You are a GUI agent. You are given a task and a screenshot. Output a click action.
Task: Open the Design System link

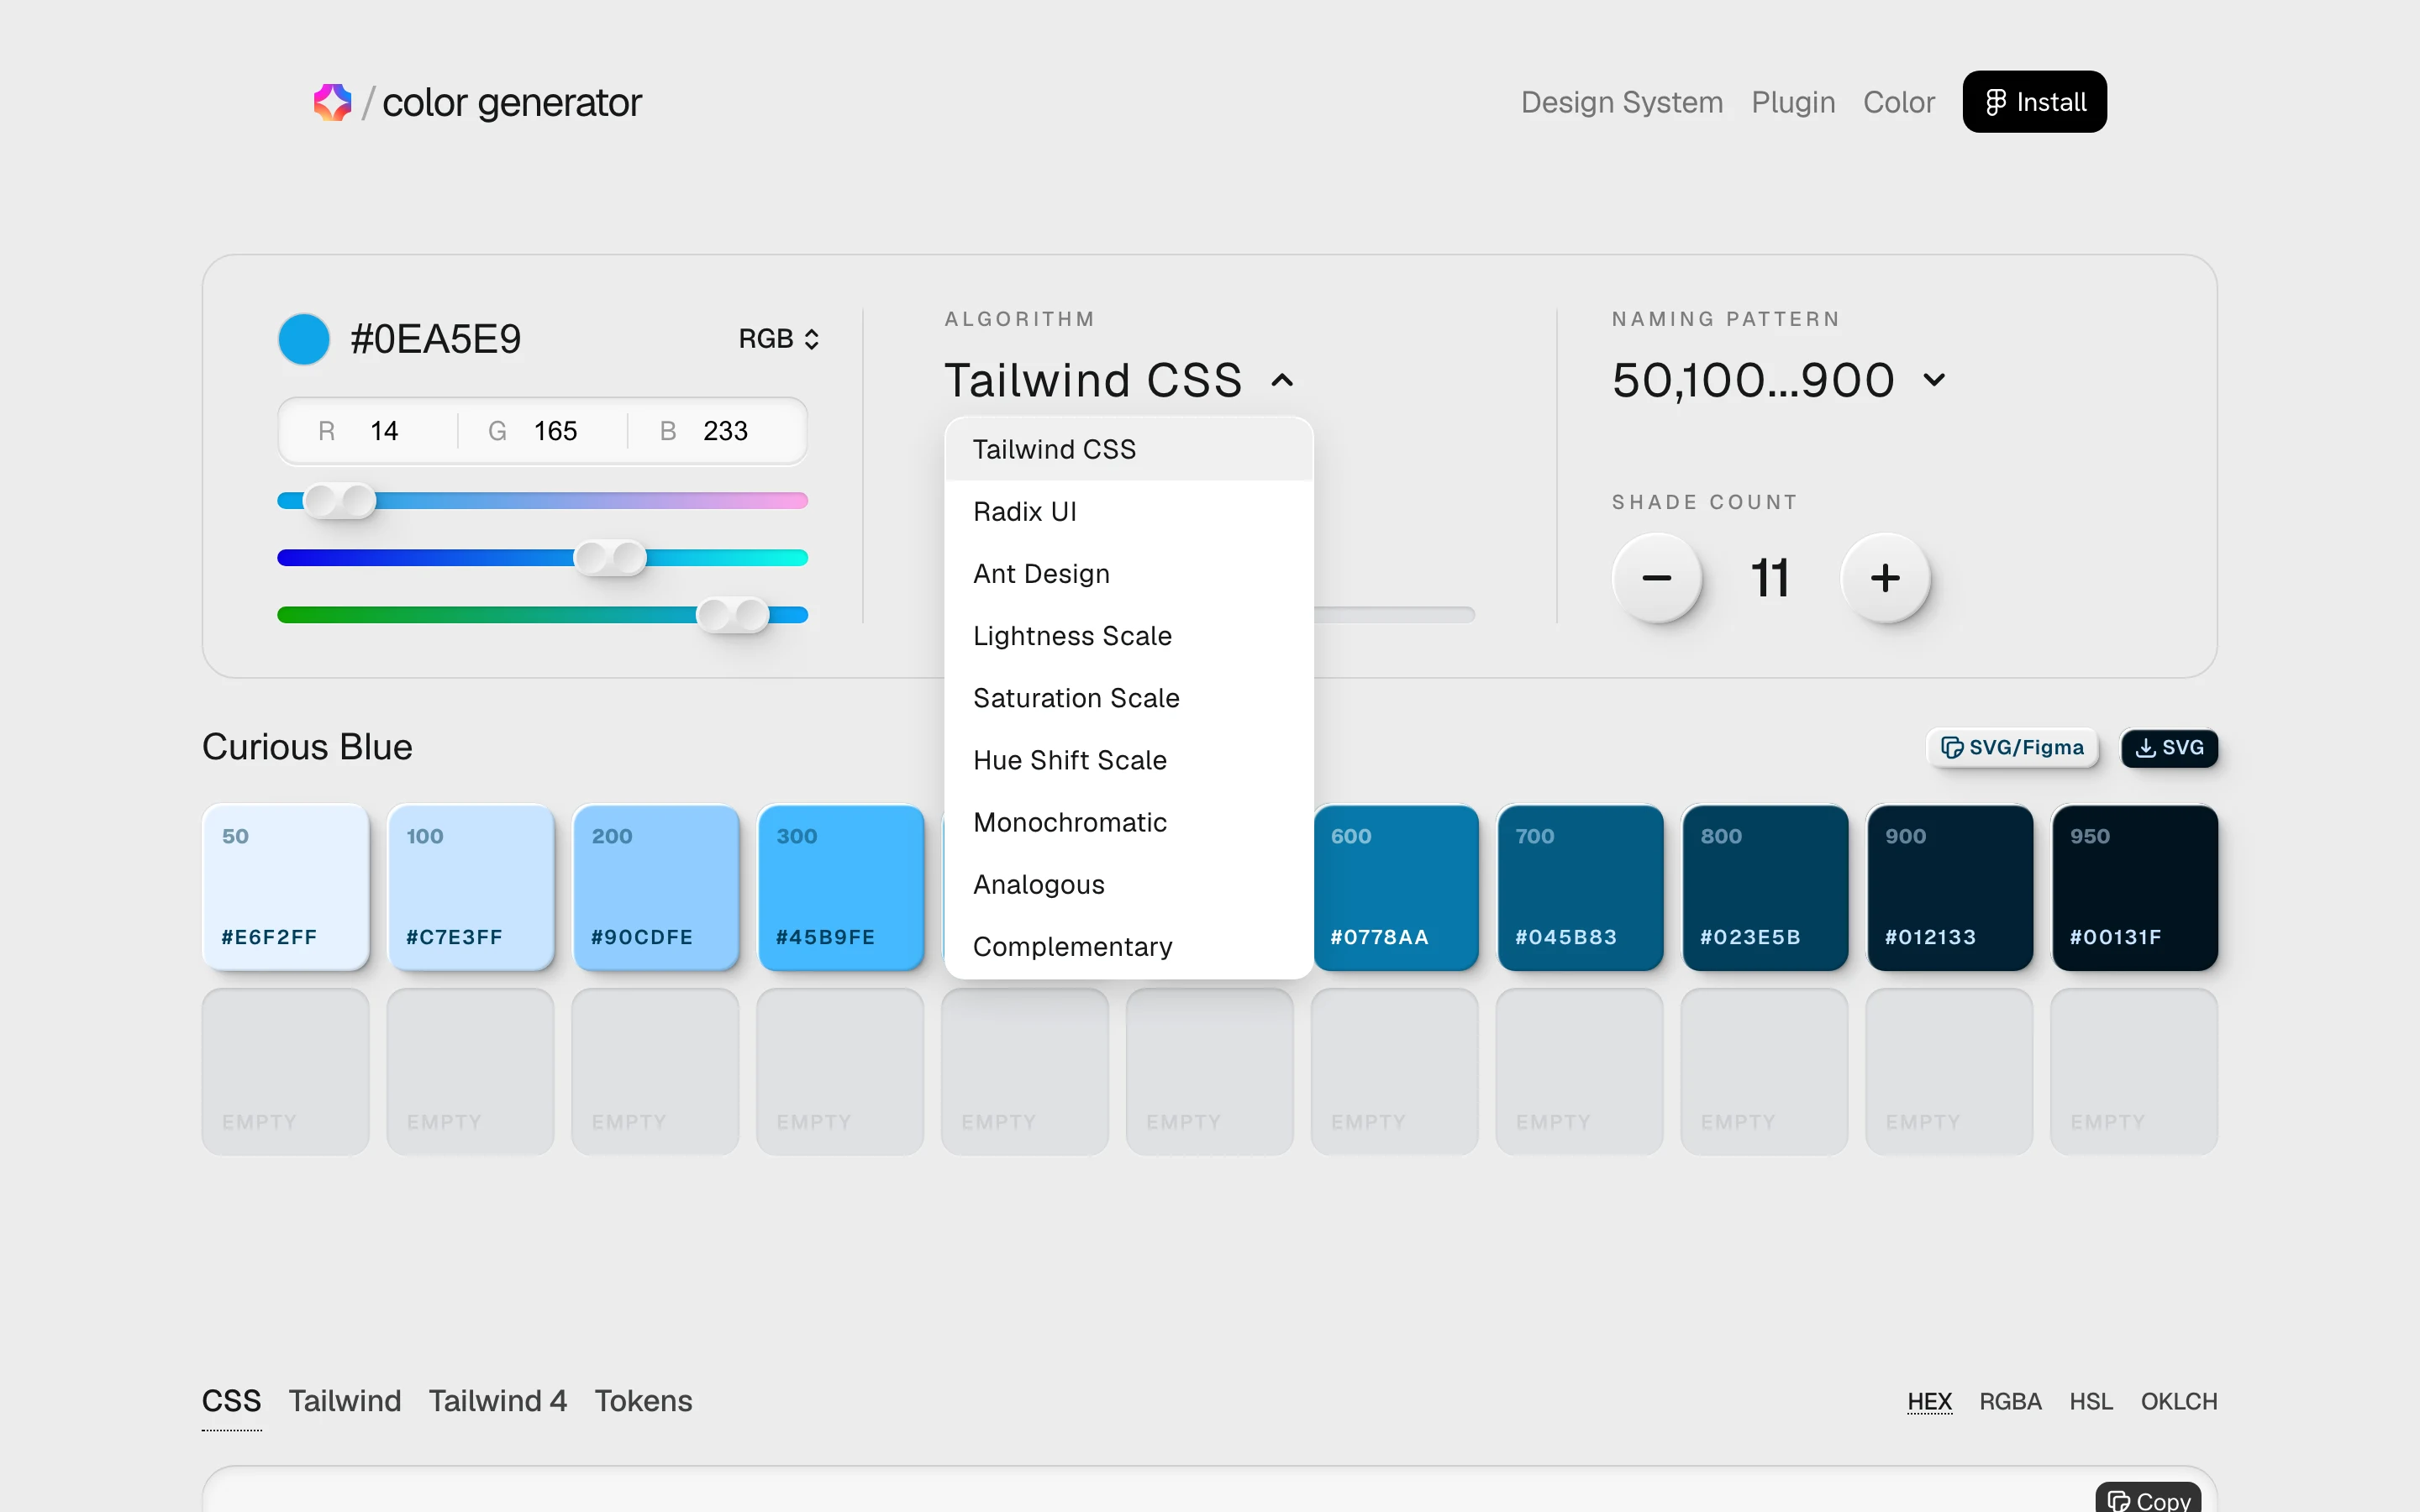tap(1622, 102)
